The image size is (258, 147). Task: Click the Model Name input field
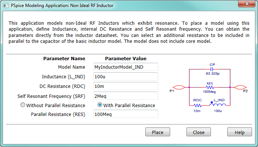(x=126, y=67)
